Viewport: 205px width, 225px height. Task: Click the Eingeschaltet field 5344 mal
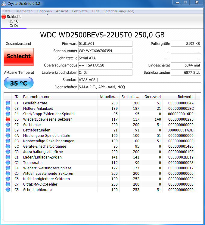coord(186,65)
